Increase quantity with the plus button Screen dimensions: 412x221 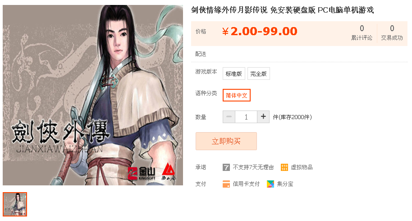263,117
